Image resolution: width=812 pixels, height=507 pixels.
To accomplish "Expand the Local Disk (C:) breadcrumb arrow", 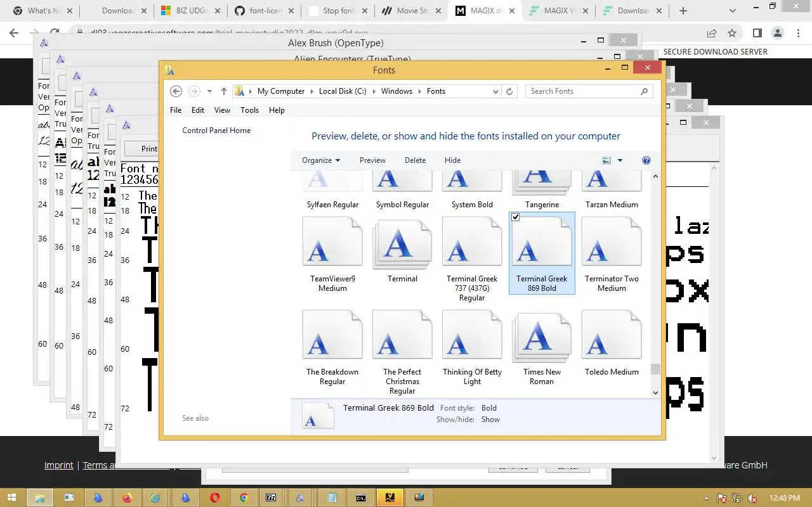I will point(374,91).
